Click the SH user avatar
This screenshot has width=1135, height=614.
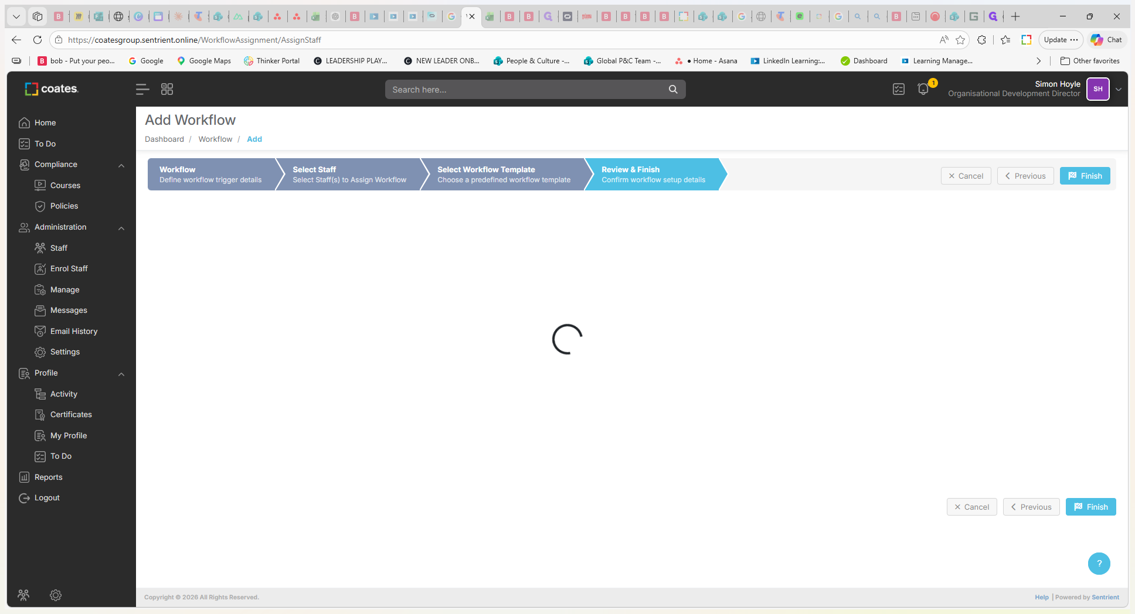click(1098, 89)
